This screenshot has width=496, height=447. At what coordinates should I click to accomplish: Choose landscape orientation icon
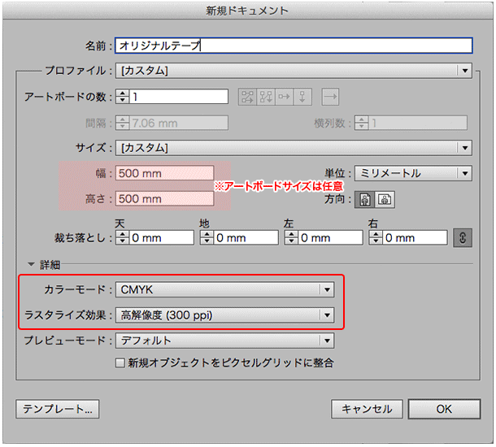(384, 199)
